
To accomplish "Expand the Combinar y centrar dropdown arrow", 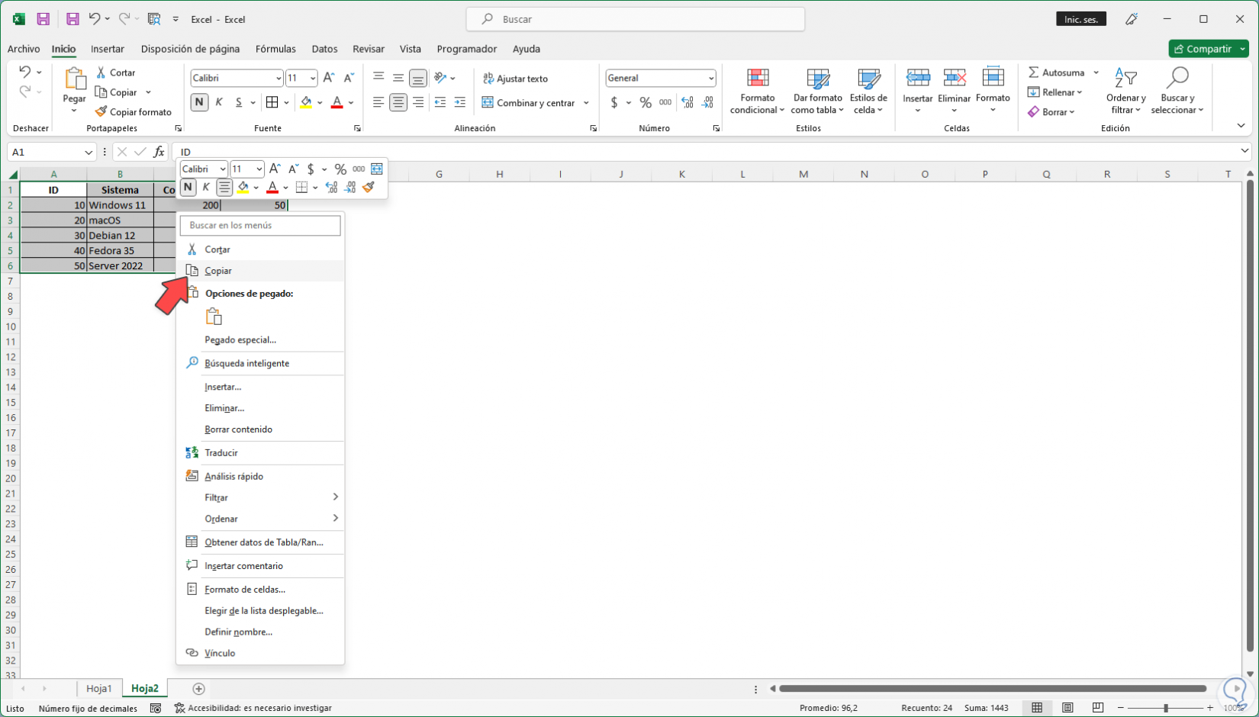I will click(586, 103).
